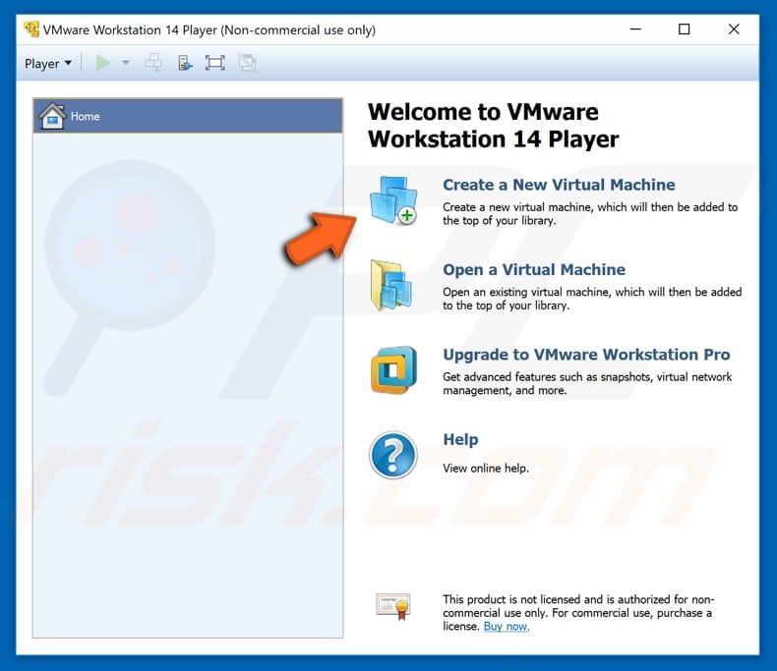Image resolution: width=777 pixels, height=671 pixels.
Task: Click the house icon beside Home
Action: 52,116
